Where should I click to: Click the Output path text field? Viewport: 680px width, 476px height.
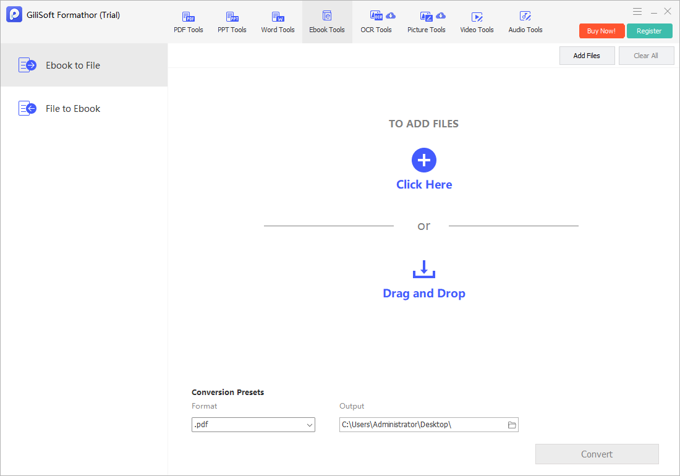[x=423, y=425]
